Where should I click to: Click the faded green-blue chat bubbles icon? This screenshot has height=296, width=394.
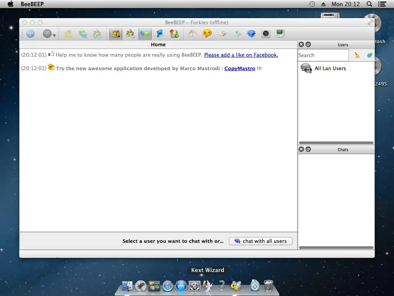[82, 34]
